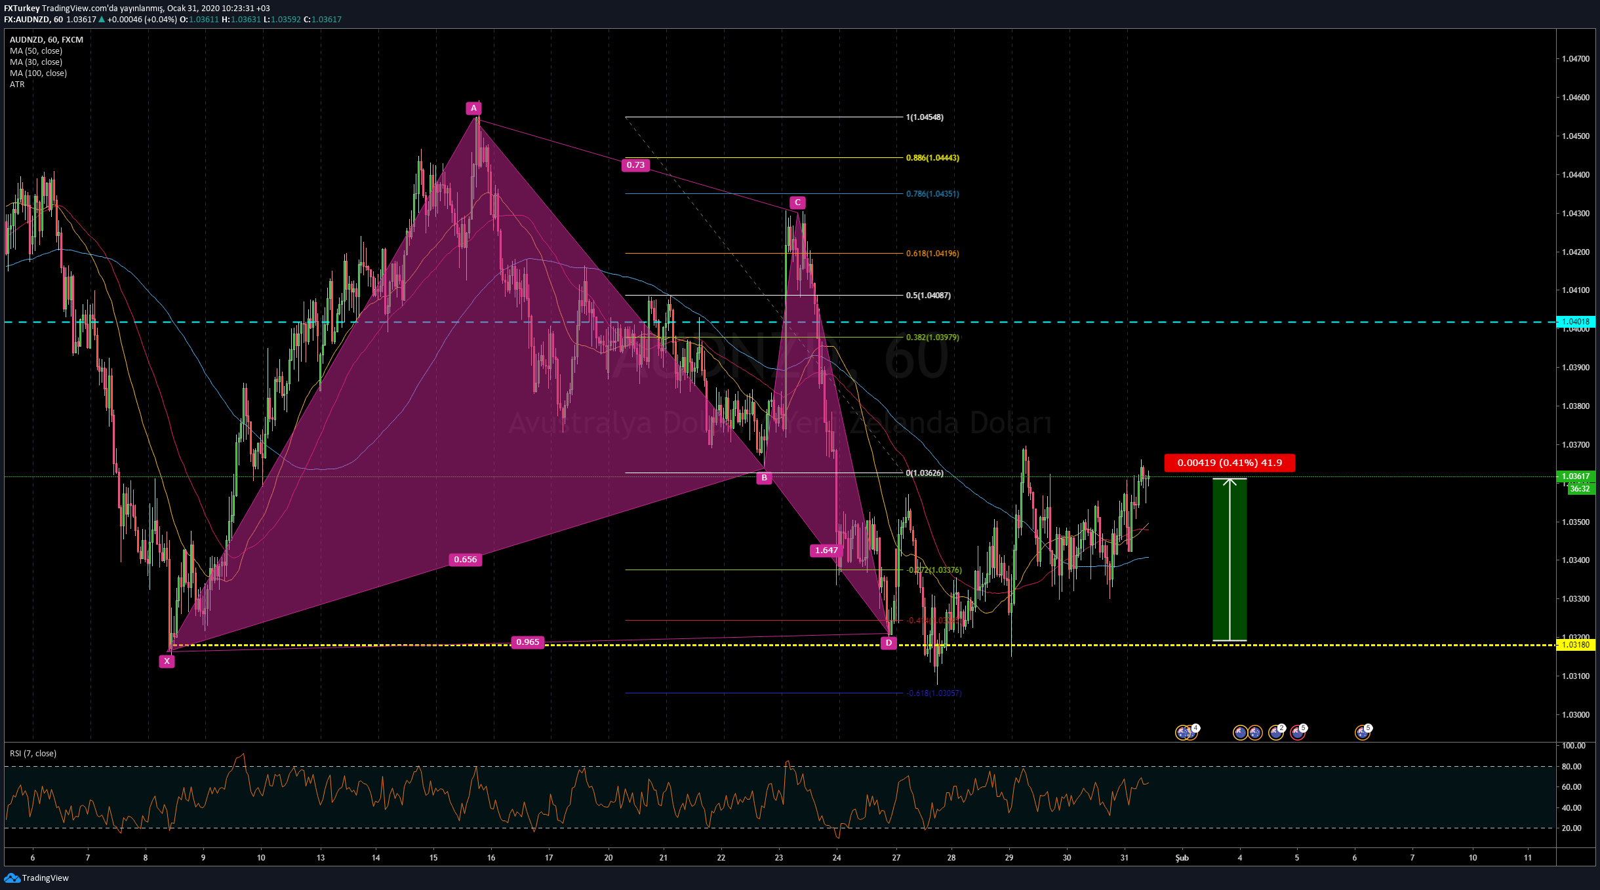This screenshot has width=1600, height=890.
Task: Click the 0.965 ratio label on pattern
Action: (528, 642)
